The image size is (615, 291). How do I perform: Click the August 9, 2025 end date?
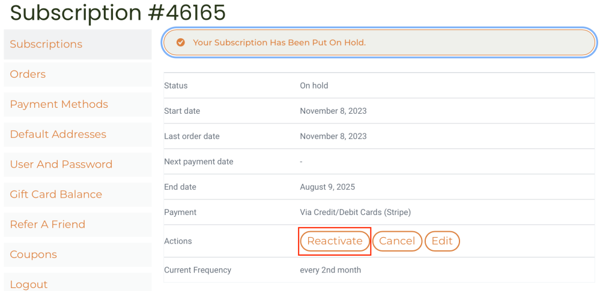click(x=327, y=187)
